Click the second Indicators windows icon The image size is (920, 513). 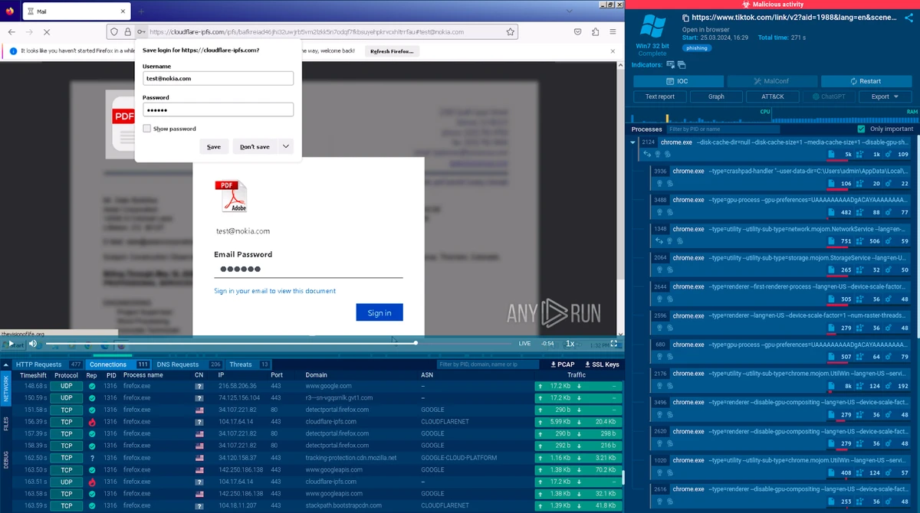point(682,65)
